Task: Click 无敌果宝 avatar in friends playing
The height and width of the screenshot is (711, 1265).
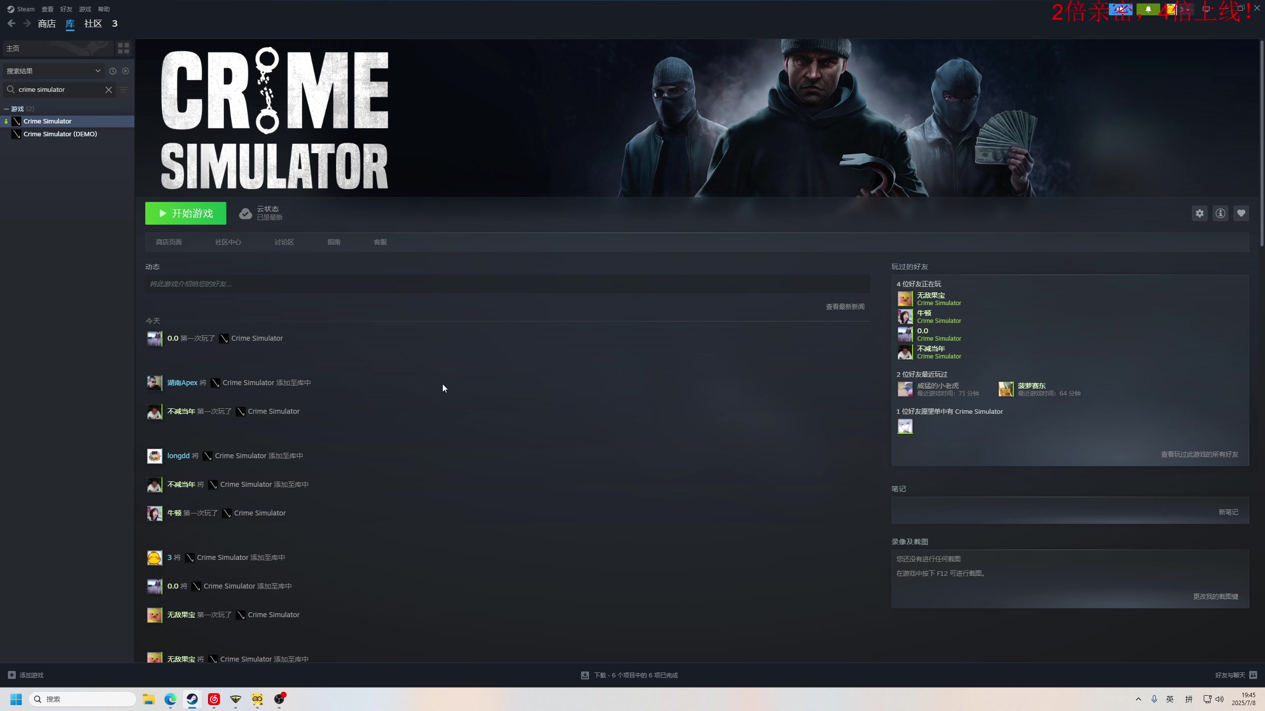Action: coord(905,299)
